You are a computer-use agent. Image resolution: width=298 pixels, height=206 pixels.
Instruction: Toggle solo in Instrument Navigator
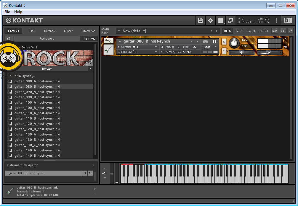pyautogui.click(x=85, y=173)
